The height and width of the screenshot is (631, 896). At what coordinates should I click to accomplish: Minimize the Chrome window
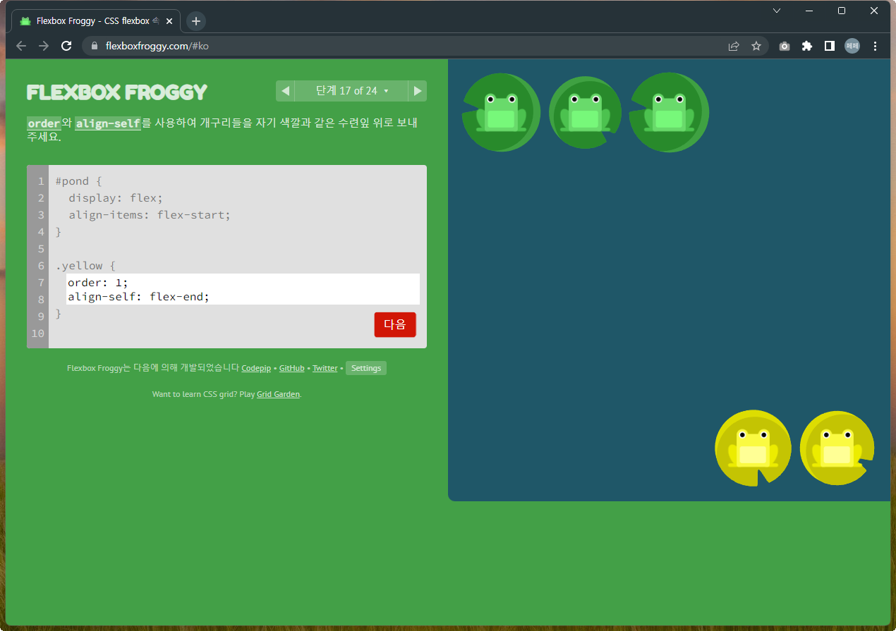point(809,11)
